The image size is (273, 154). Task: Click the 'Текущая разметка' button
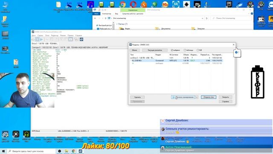(155, 50)
